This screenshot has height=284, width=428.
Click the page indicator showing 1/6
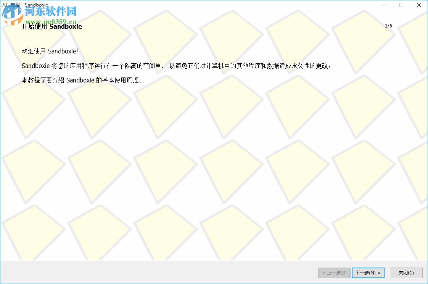(388, 26)
